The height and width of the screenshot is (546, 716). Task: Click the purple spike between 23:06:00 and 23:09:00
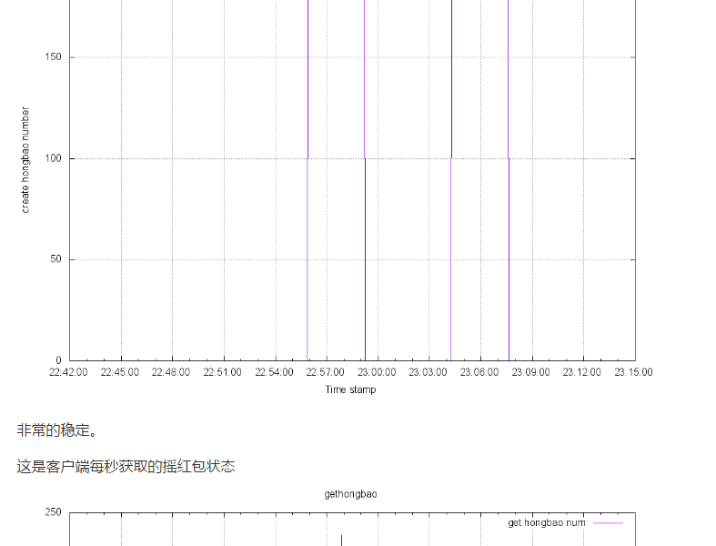click(x=509, y=180)
